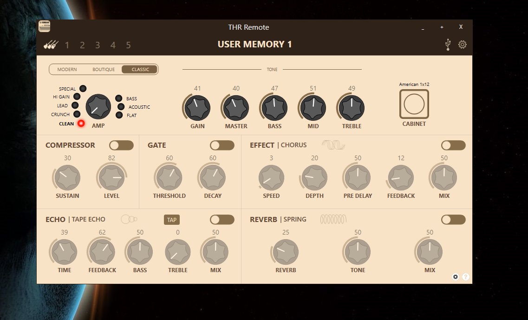Select user memory preset 3
The height and width of the screenshot is (320, 528).
pyautogui.click(x=98, y=45)
